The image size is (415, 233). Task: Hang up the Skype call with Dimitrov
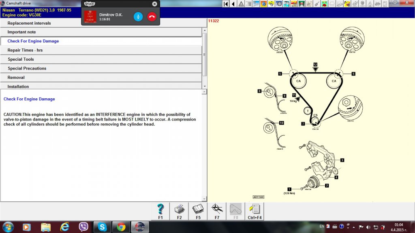pyautogui.click(x=152, y=17)
